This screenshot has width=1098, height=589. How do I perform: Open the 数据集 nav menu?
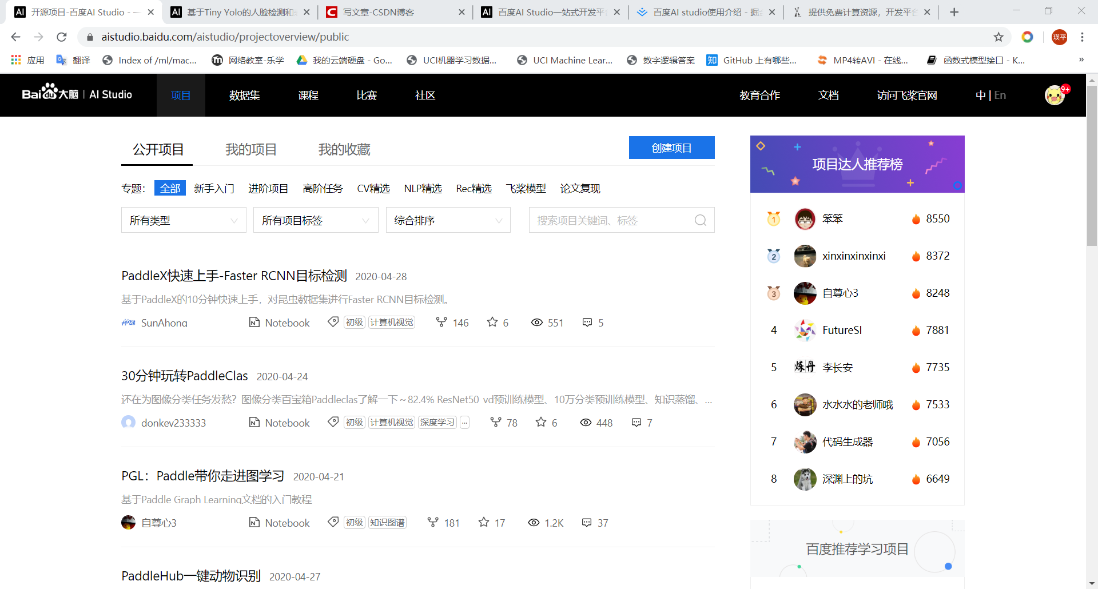coord(245,95)
